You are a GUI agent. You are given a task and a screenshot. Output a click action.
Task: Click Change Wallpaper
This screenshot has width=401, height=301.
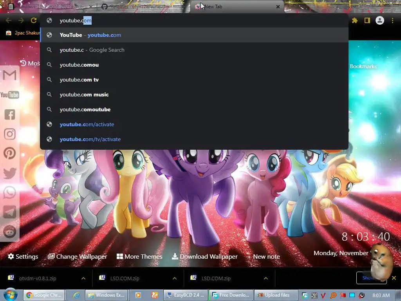click(x=78, y=256)
